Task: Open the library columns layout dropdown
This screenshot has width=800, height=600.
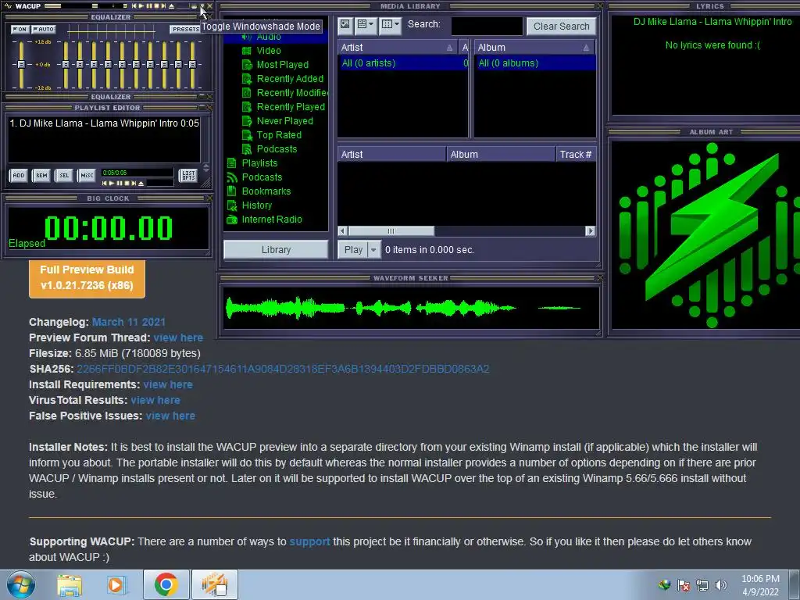Action: coord(391,24)
